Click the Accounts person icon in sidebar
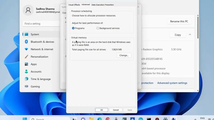The height and width of the screenshot is (120, 214). 26,71
